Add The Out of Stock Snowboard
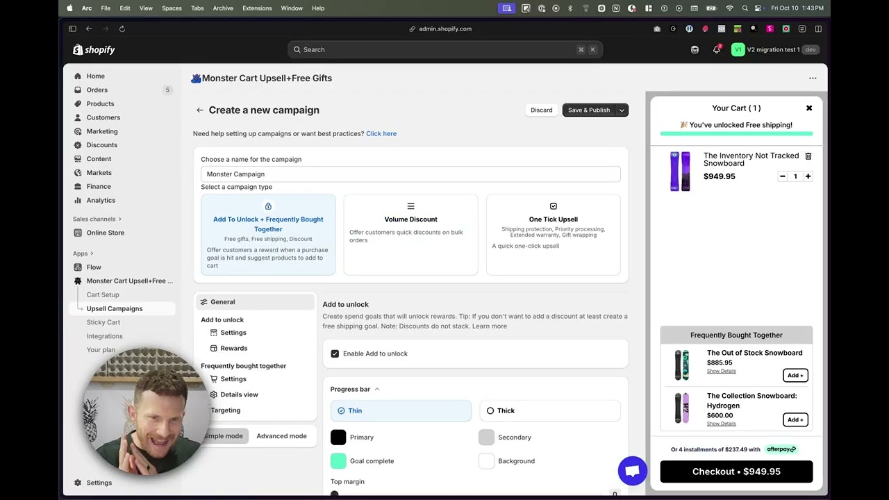 [x=795, y=376]
